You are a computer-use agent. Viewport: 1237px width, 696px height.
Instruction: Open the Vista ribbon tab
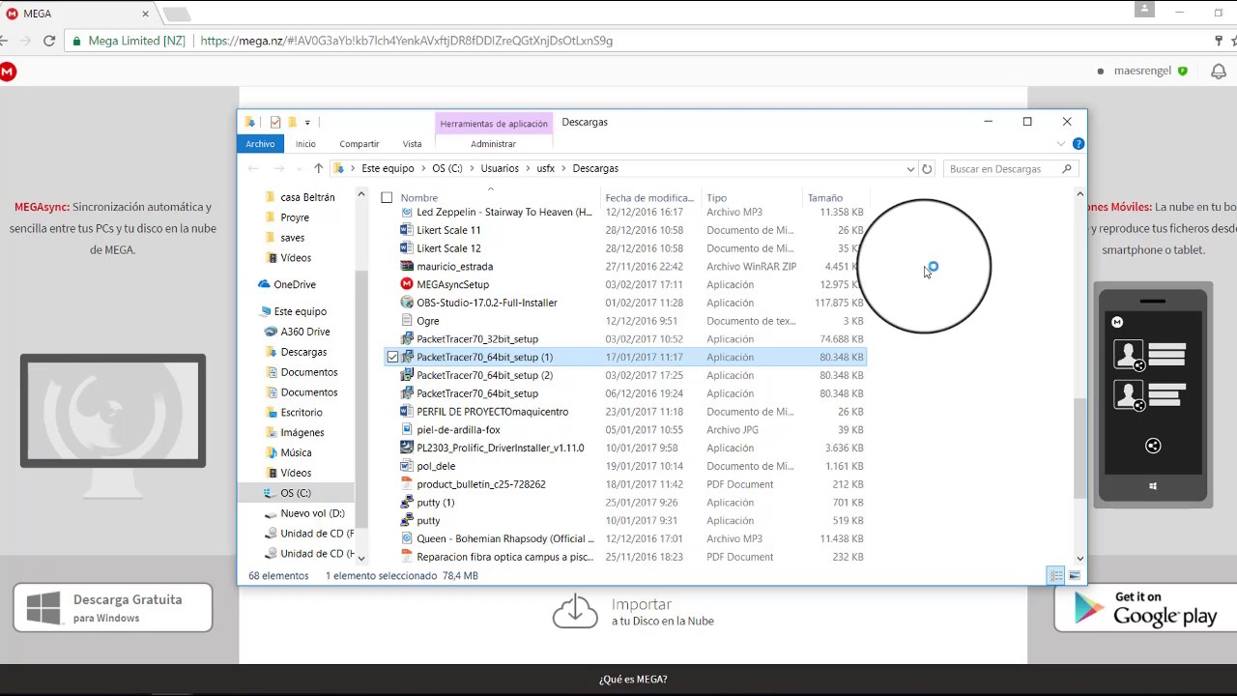[413, 144]
